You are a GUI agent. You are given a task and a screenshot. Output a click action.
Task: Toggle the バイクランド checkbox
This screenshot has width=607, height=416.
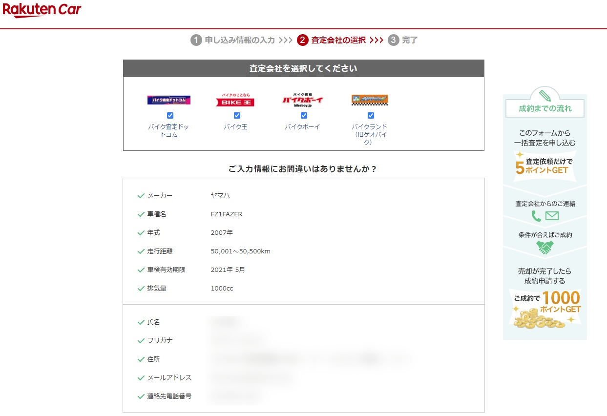coord(371,116)
